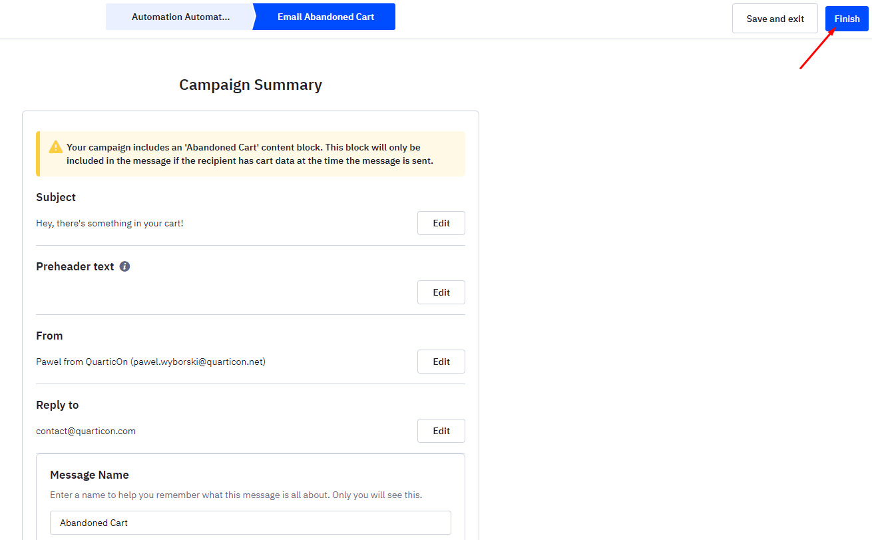The height and width of the screenshot is (540, 872).
Task: Edit the Subject line
Action: pyautogui.click(x=441, y=223)
